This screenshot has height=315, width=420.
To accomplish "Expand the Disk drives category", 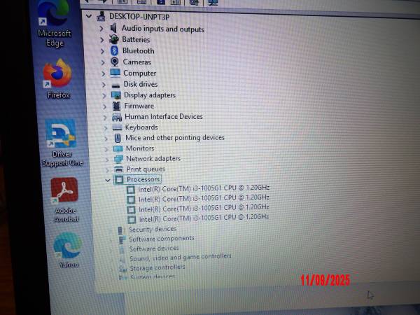I will tap(103, 84).
